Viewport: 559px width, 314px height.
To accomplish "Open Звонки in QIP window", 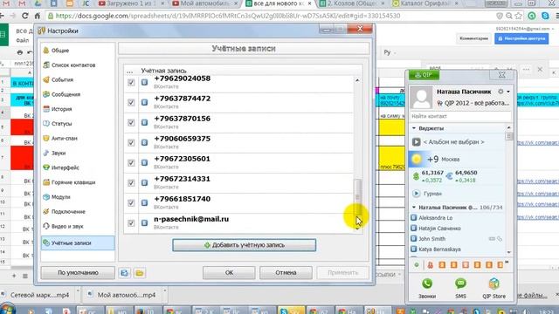I will tap(427, 288).
